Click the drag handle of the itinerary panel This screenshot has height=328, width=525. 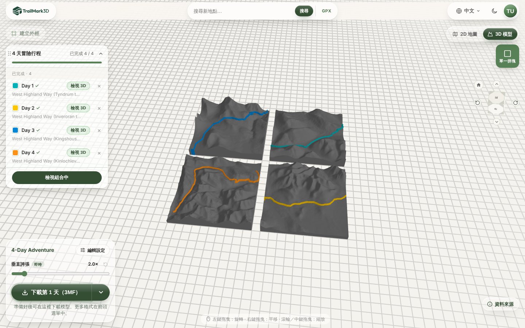9,54
